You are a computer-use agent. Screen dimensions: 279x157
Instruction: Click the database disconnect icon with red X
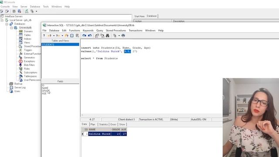pyautogui.click(x=19, y=11)
